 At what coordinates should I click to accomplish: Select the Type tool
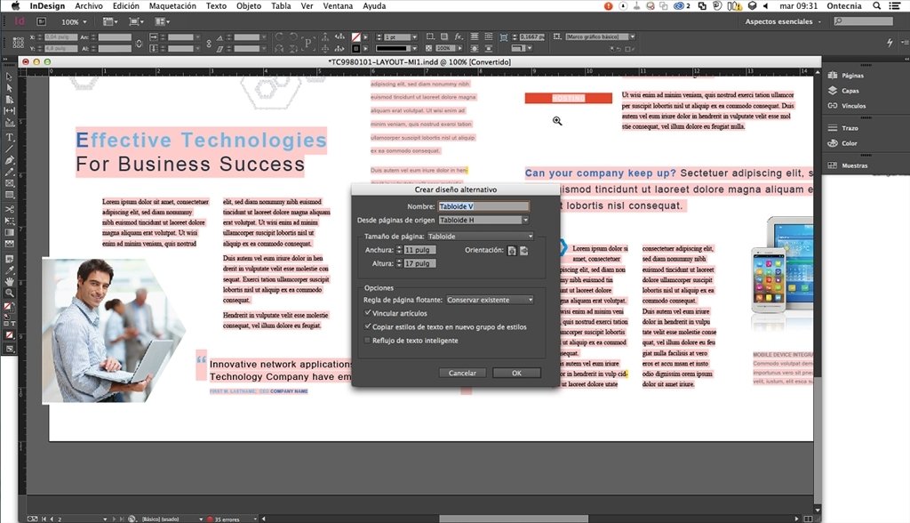(9, 138)
